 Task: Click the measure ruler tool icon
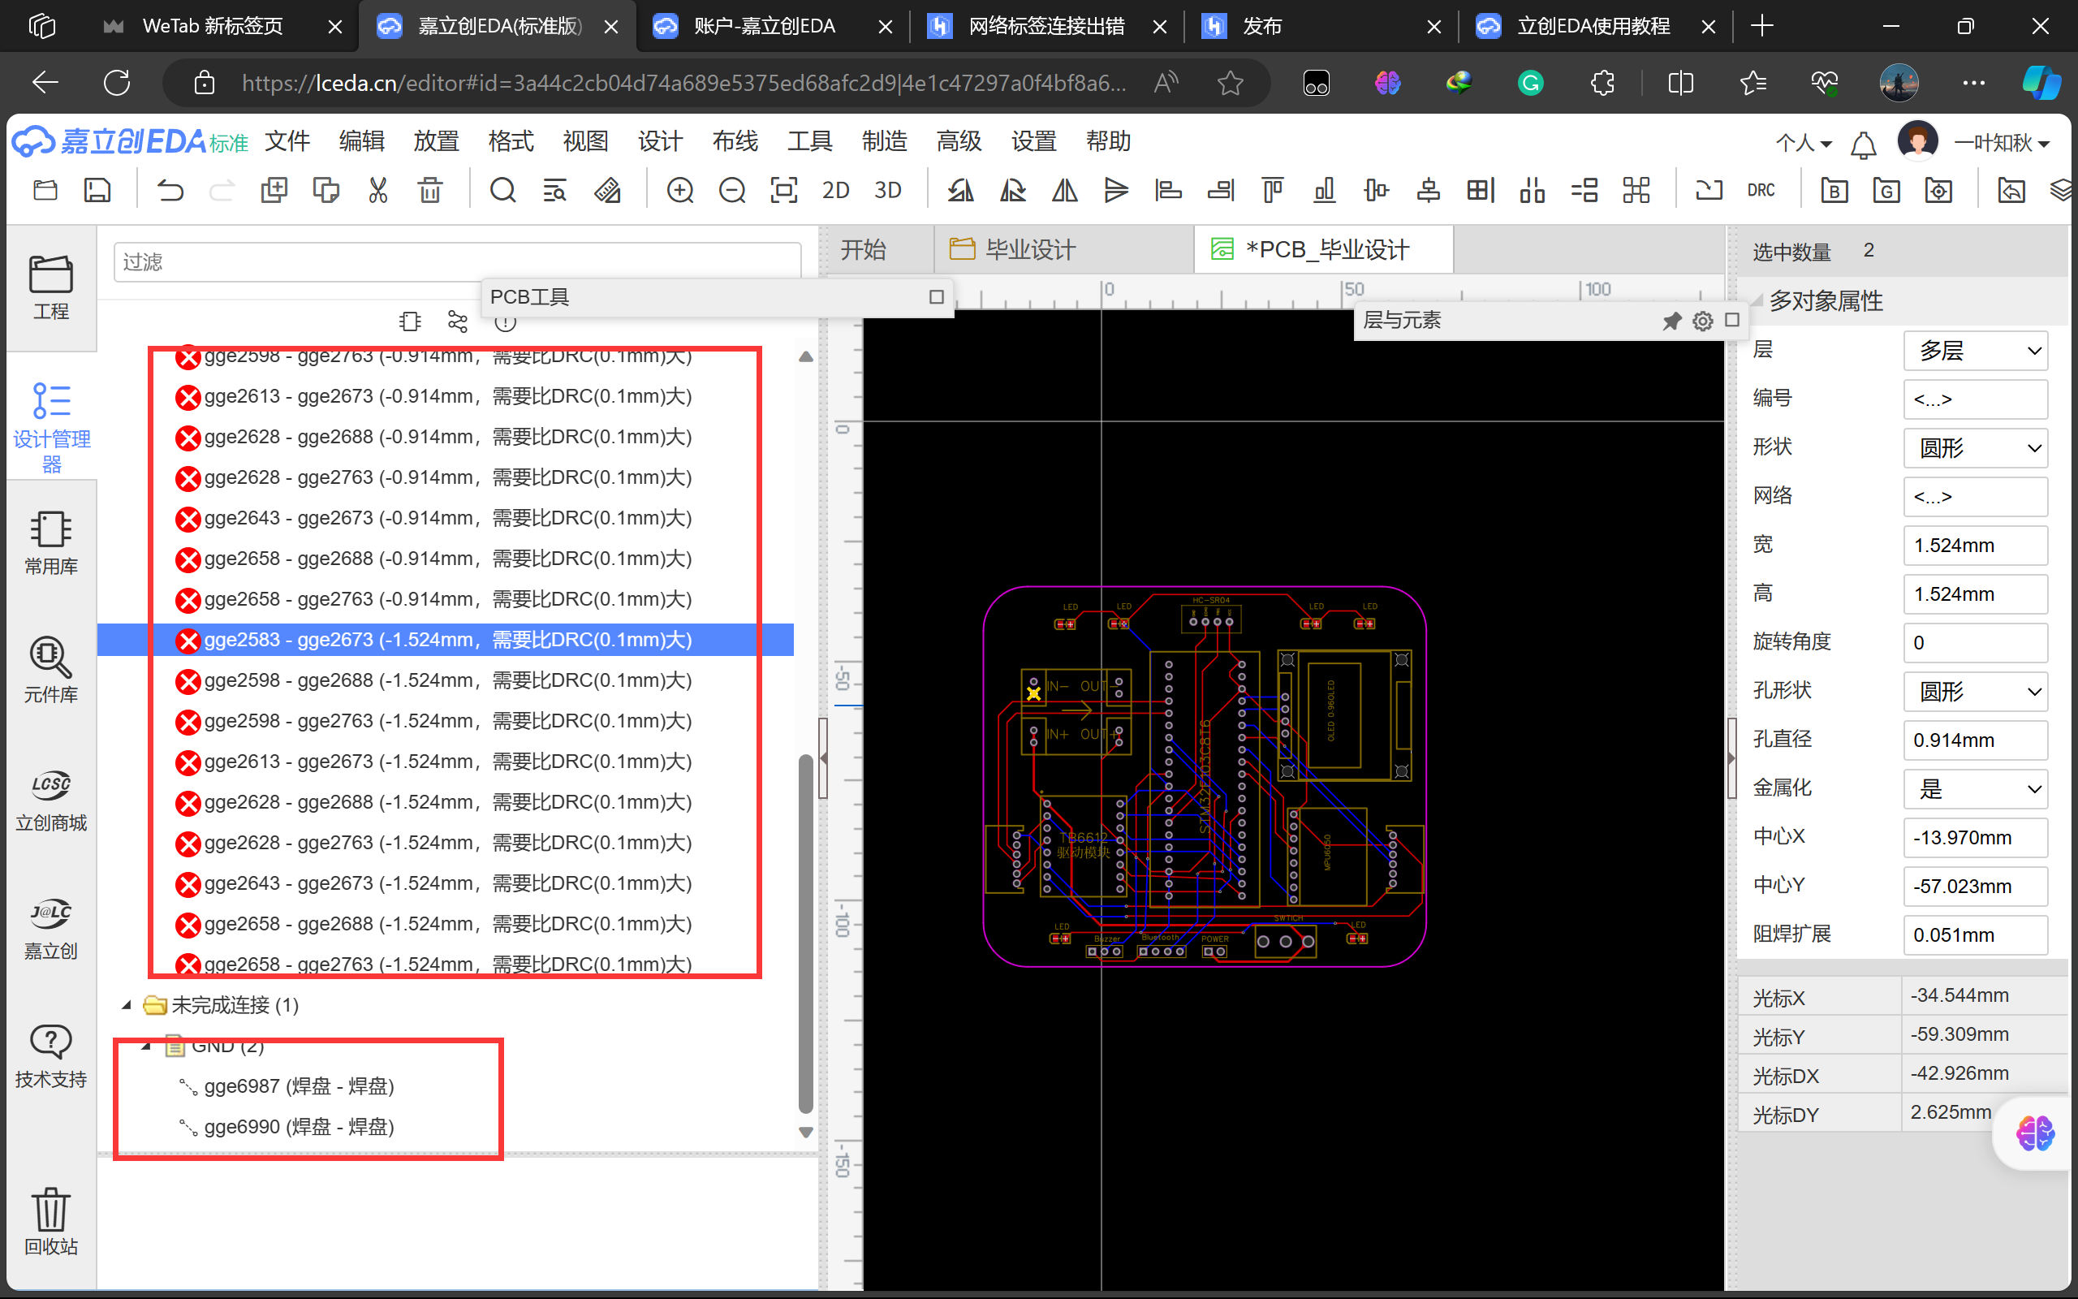click(x=607, y=190)
